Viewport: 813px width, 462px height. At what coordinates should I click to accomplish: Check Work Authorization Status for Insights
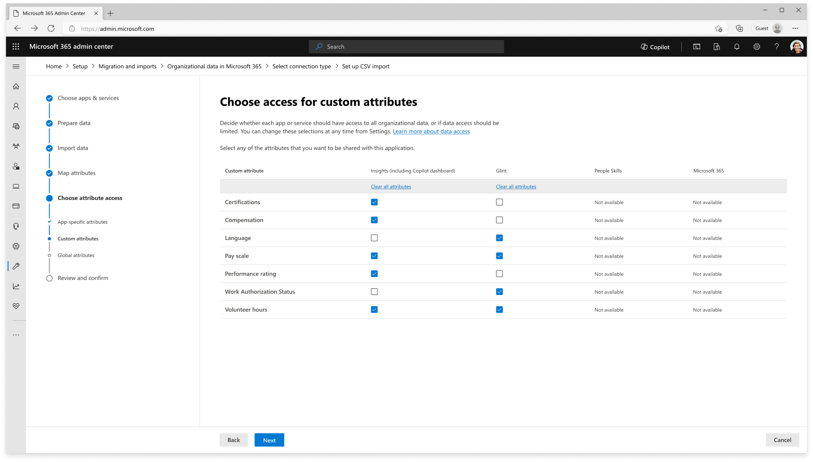click(374, 292)
